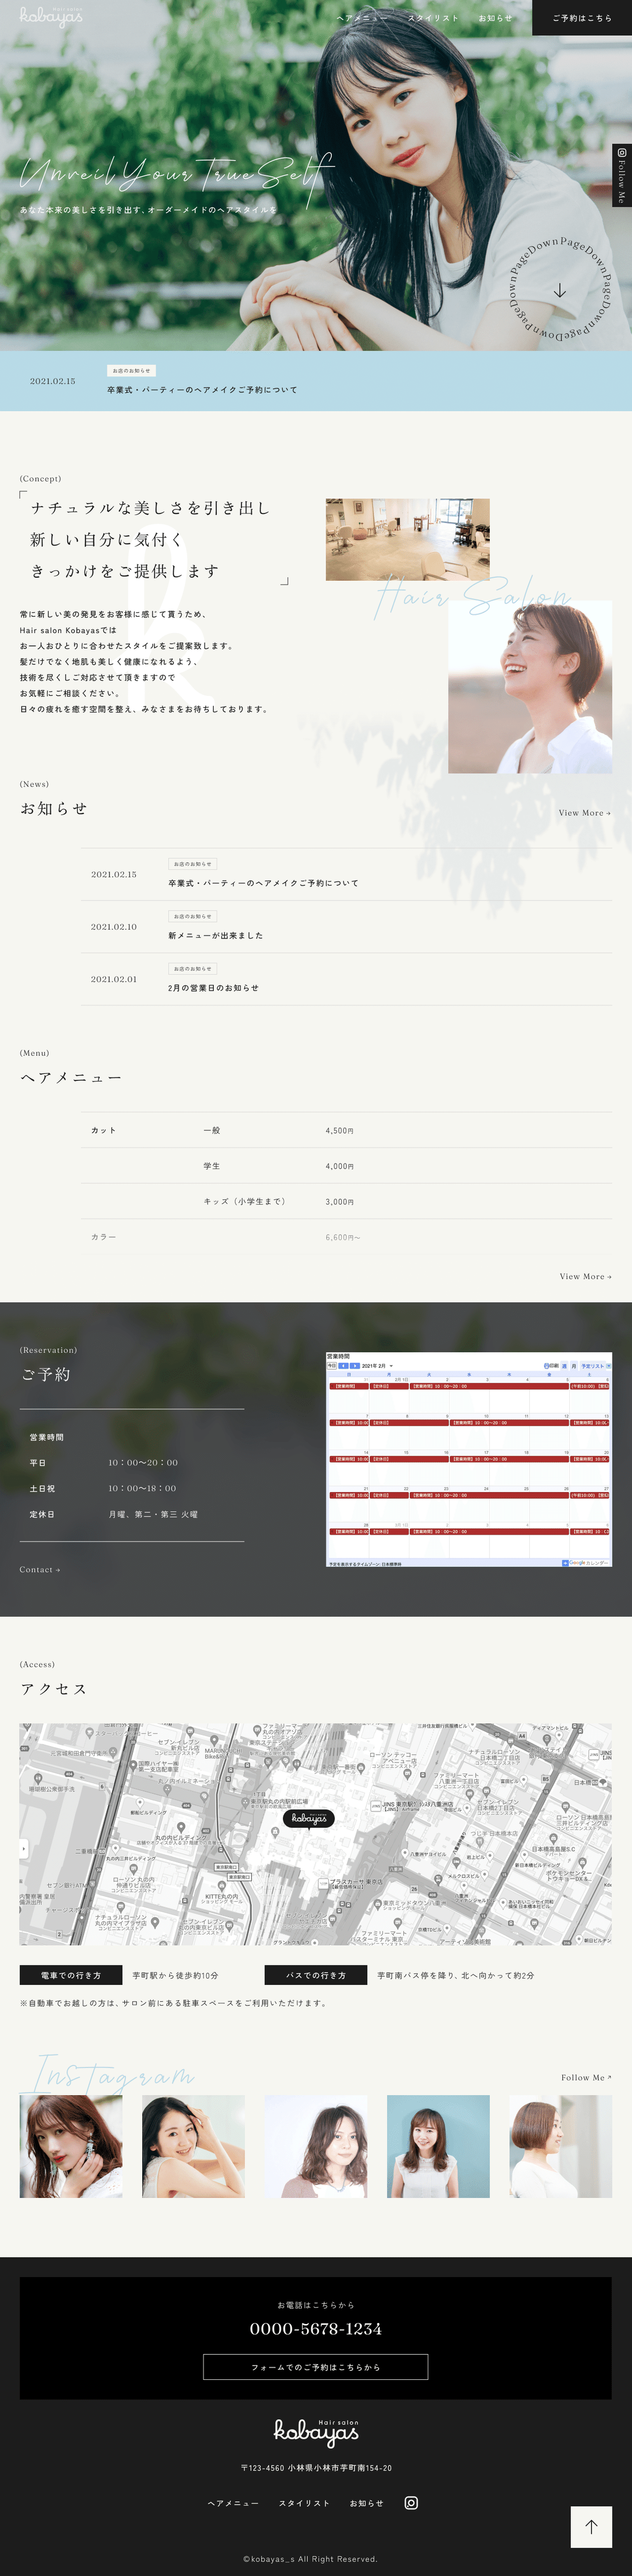Go to previous month in the calendar
The width and height of the screenshot is (632, 2576).
click(343, 1366)
